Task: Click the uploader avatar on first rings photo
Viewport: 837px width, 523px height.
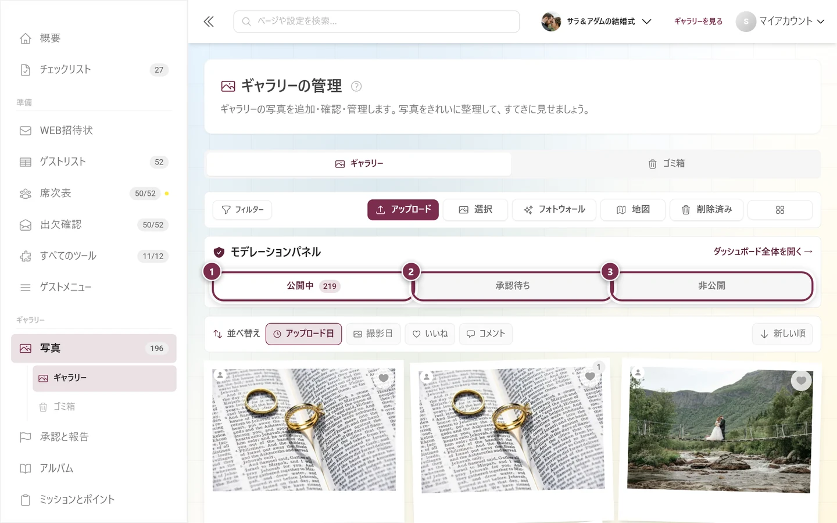Action: pyautogui.click(x=220, y=375)
